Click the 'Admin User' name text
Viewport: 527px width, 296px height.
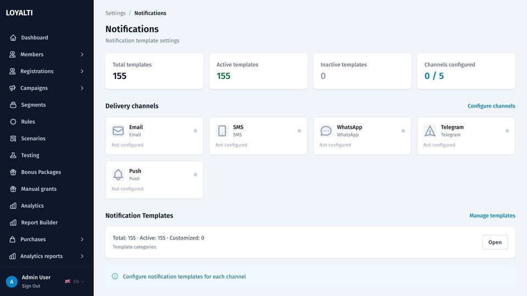[x=36, y=277]
